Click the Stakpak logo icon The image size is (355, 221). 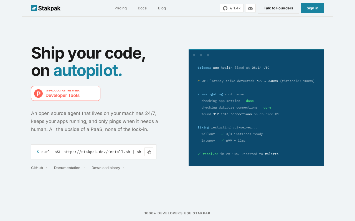click(x=34, y=8)
